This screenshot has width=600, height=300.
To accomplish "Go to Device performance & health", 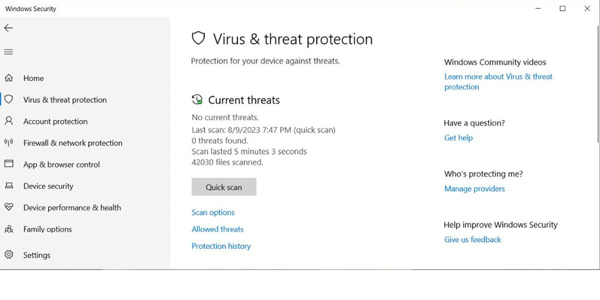I will click(72, 207).
